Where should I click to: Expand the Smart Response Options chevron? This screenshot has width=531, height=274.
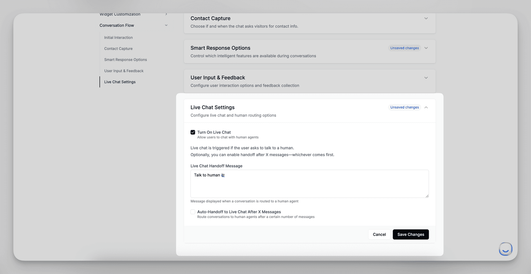click(x=426, y=48)
